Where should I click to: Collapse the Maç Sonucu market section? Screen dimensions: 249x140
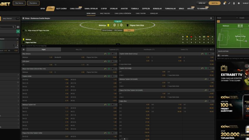[x=116, y=54]
